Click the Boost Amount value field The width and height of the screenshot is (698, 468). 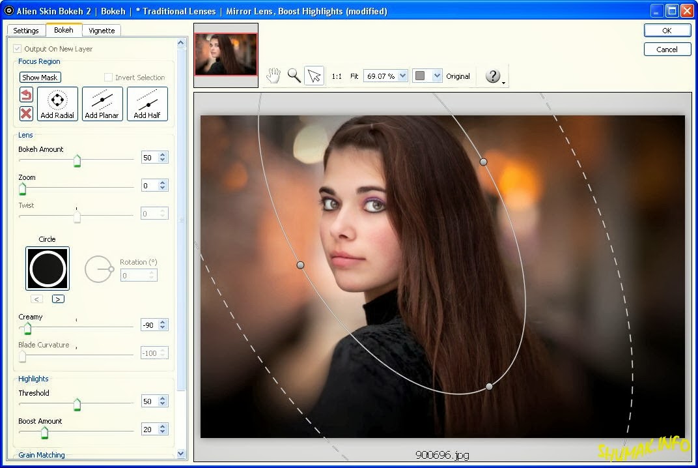pos(150,430)
